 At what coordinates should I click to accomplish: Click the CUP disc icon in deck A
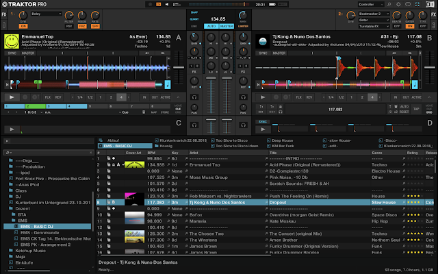point(36,97)
